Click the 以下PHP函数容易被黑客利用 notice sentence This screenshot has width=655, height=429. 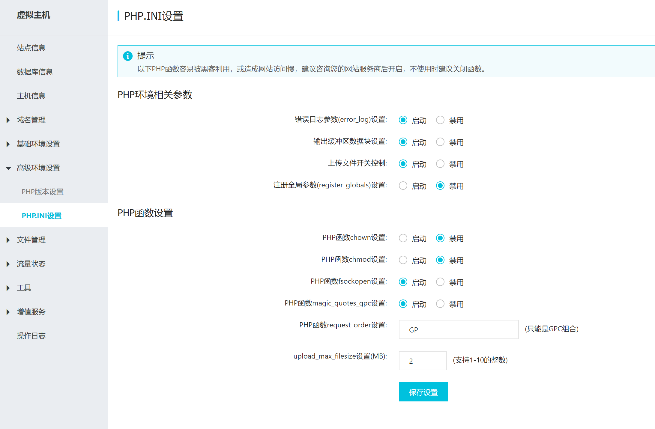click(311, 69)
